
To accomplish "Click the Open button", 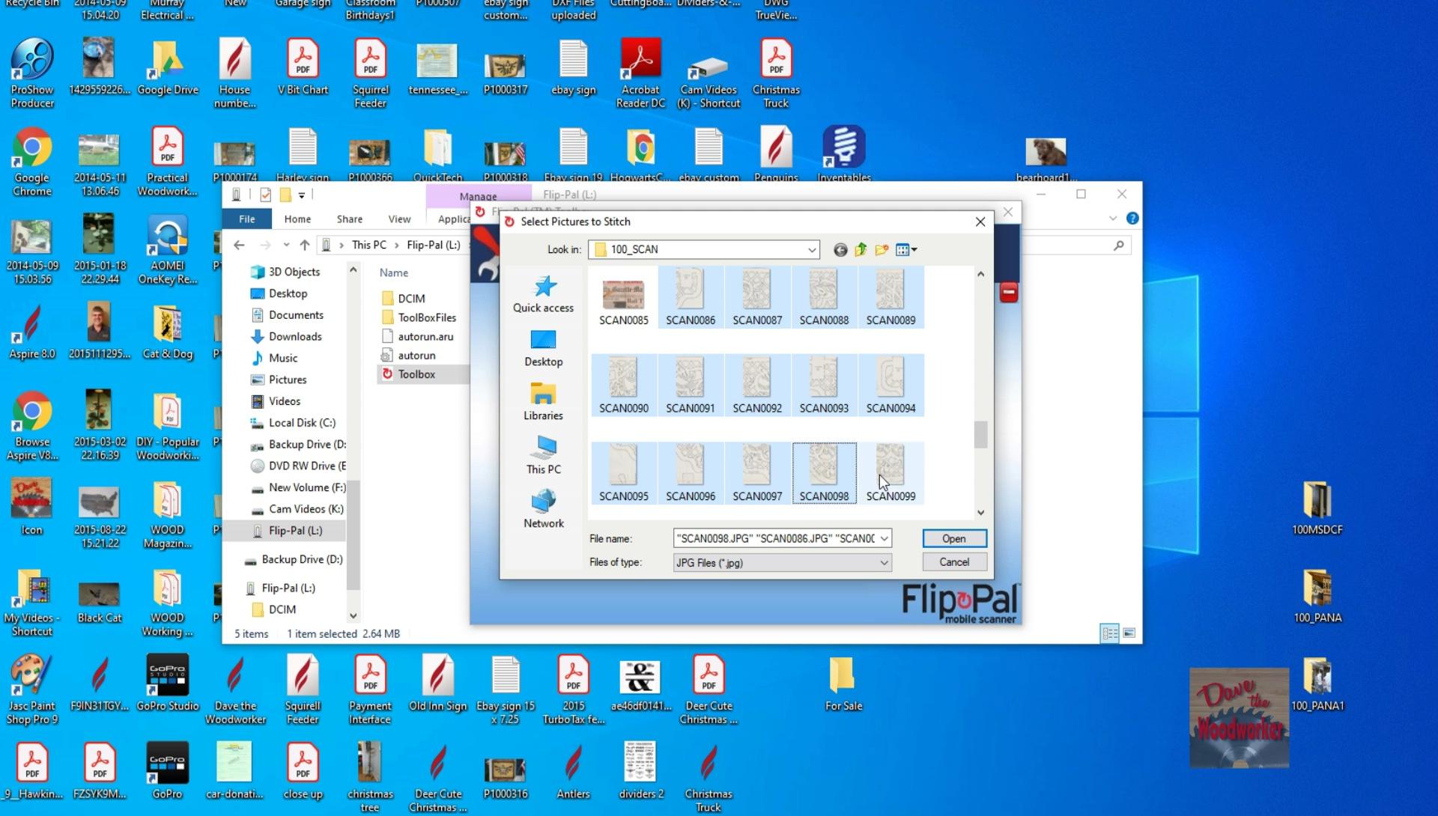I will coord(953,539).
